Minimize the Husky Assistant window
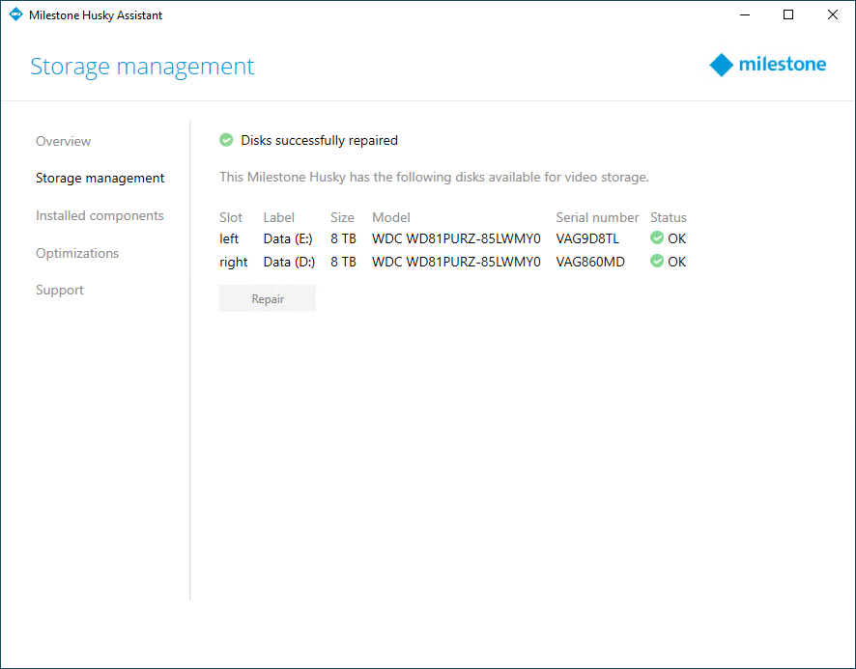The height and width of the screenshot is (669, 856). pyautogui.click(x=744, y=15)
